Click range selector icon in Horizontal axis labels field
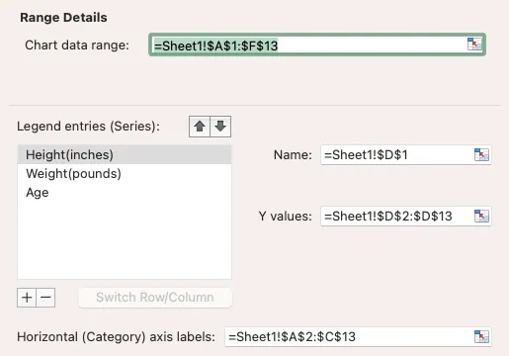Viewport: 509px width, 356px height. point(481,336)
